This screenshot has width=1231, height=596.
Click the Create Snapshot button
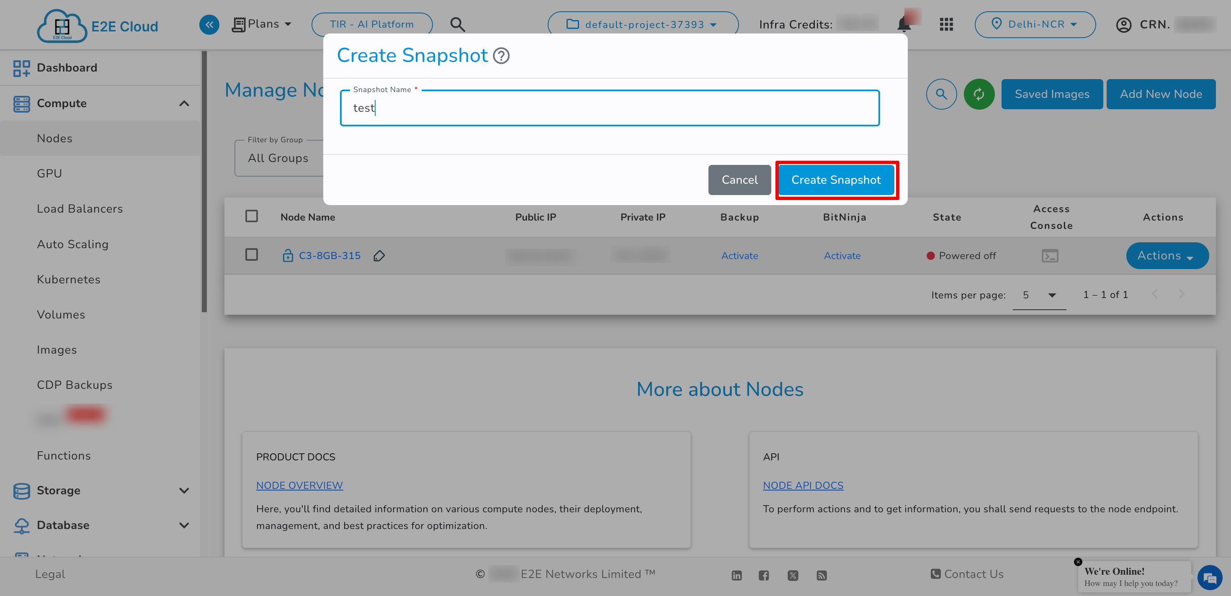tap(836, 180)
